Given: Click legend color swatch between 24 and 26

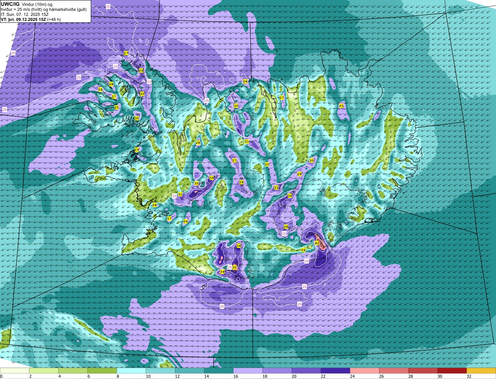Looking at the screenshot, I should 365,371.
